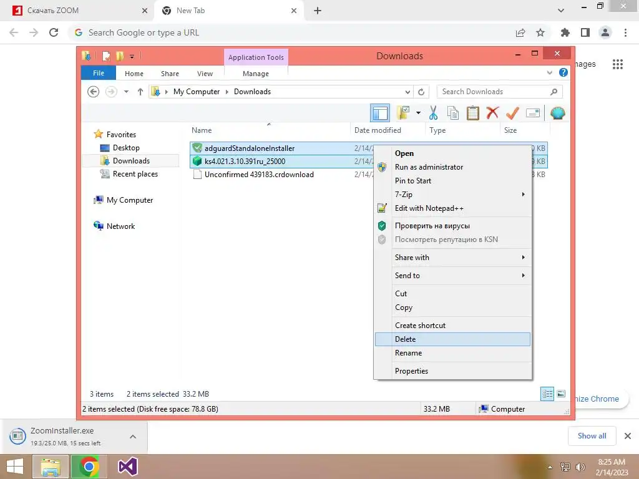Viewport: 639px width, 479px height.
Task: Select Open in the context menu
Action: point(452,153)
